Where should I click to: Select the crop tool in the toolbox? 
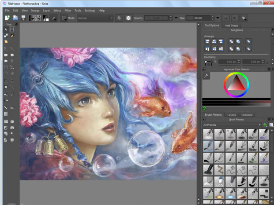6,81
